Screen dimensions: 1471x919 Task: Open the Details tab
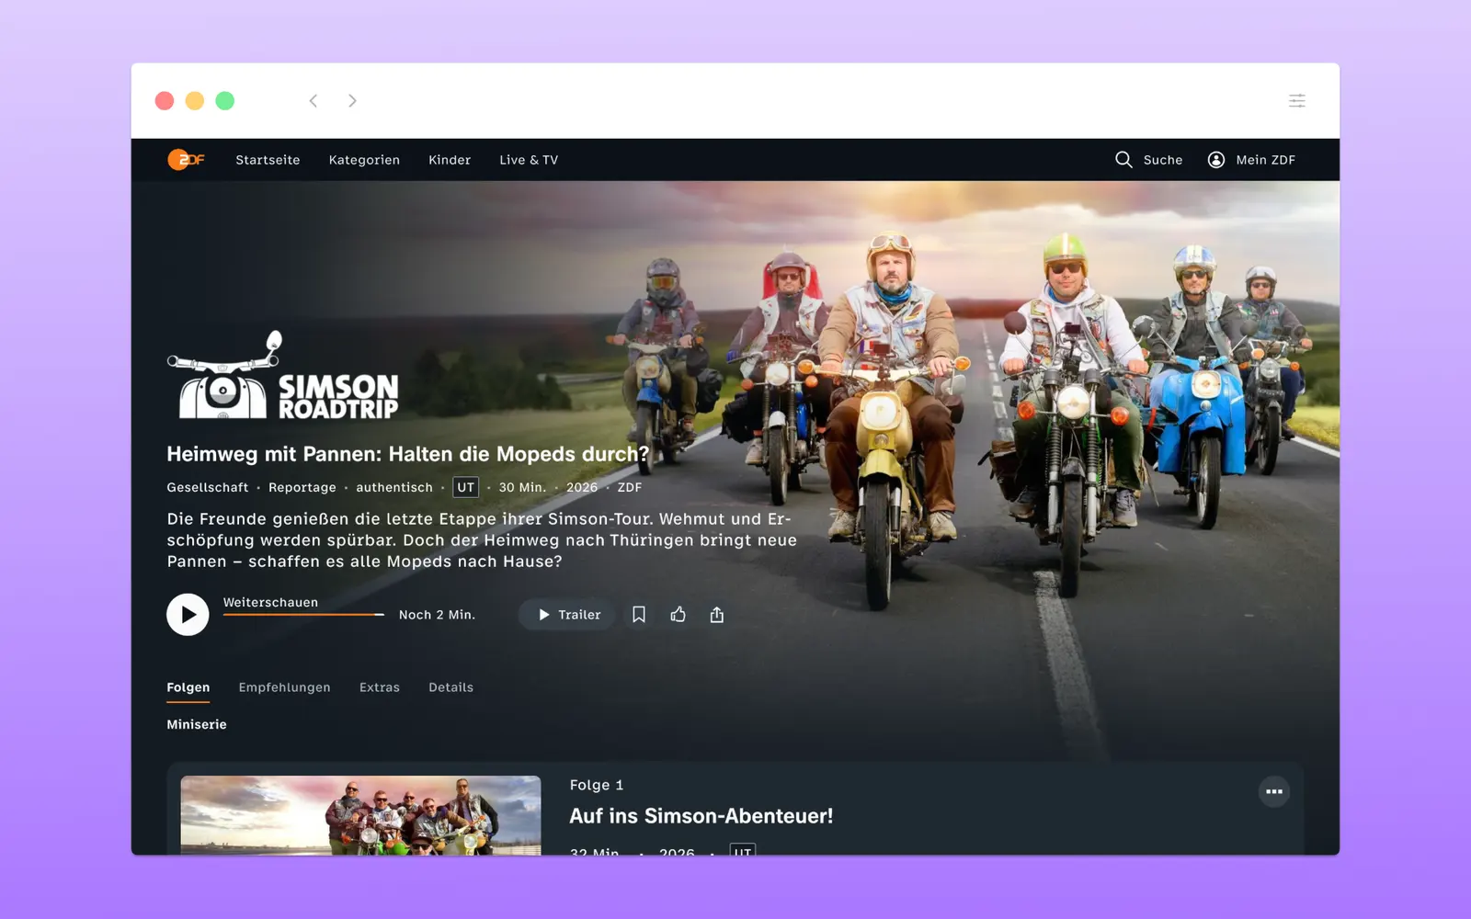click(450, 687)
